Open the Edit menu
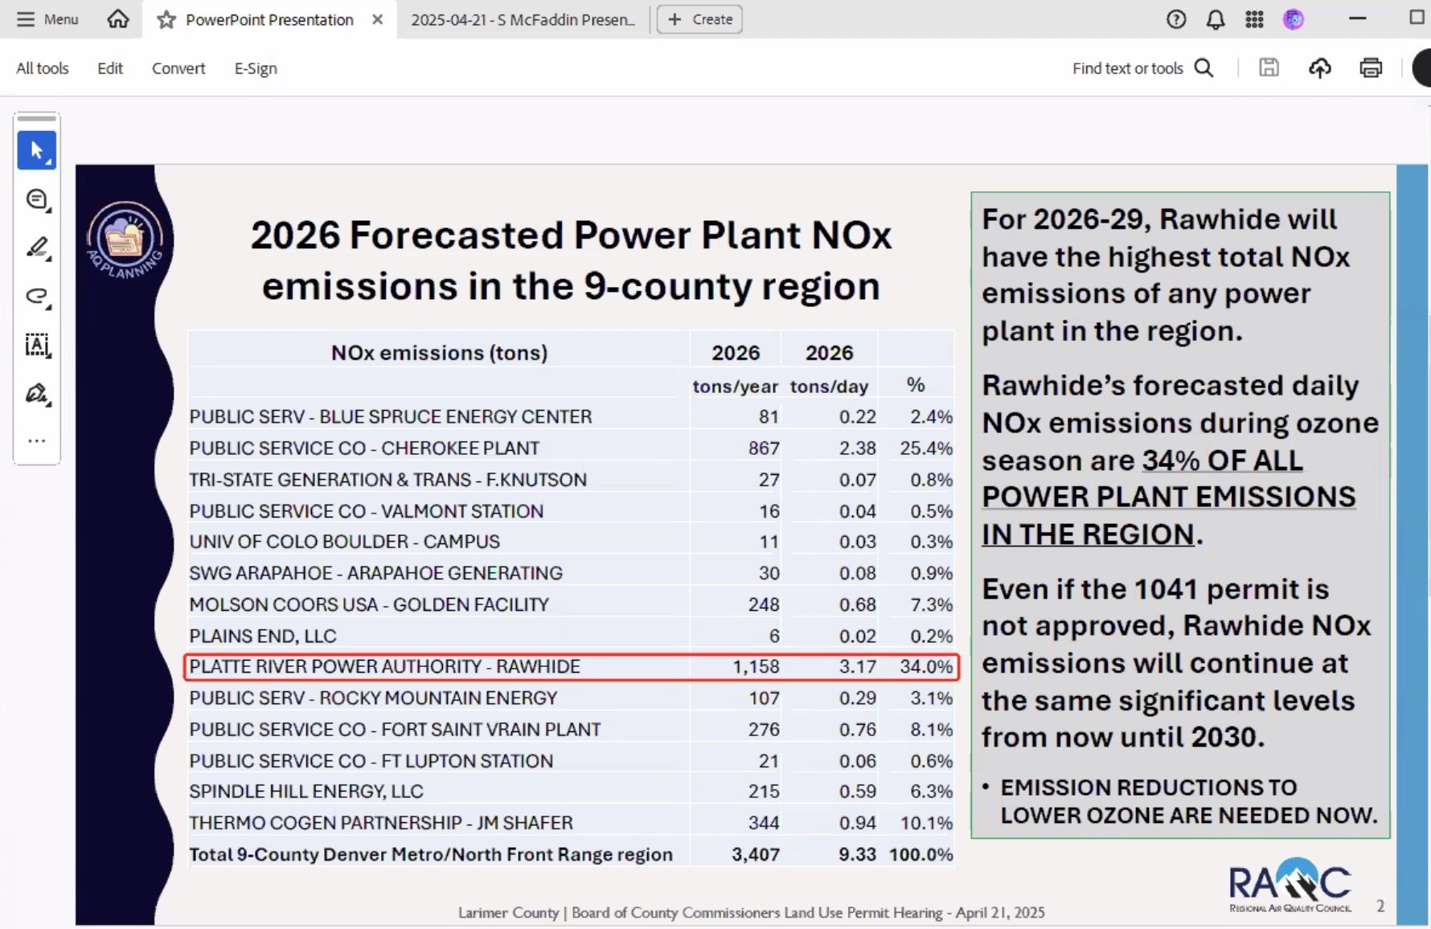The height and width of the screenshot is (929, 1431). click(x=110, y=68)
